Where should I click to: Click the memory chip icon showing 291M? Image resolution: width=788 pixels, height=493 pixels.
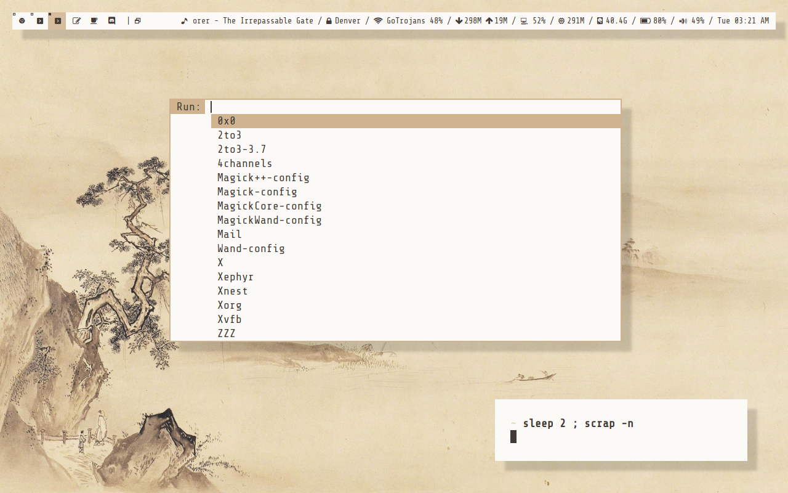click(x=561, y=21)
